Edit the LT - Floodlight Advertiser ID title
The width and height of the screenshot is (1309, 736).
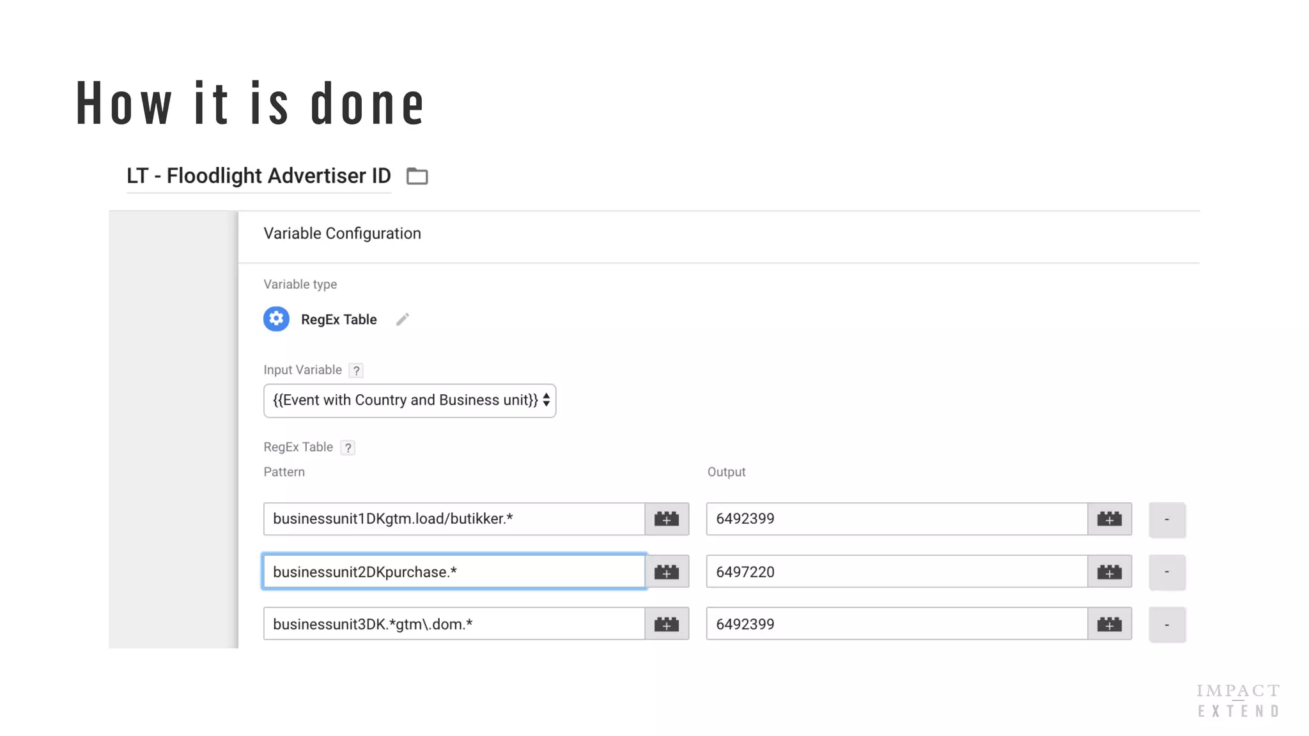pyautogui.click(x=258, y=176)
